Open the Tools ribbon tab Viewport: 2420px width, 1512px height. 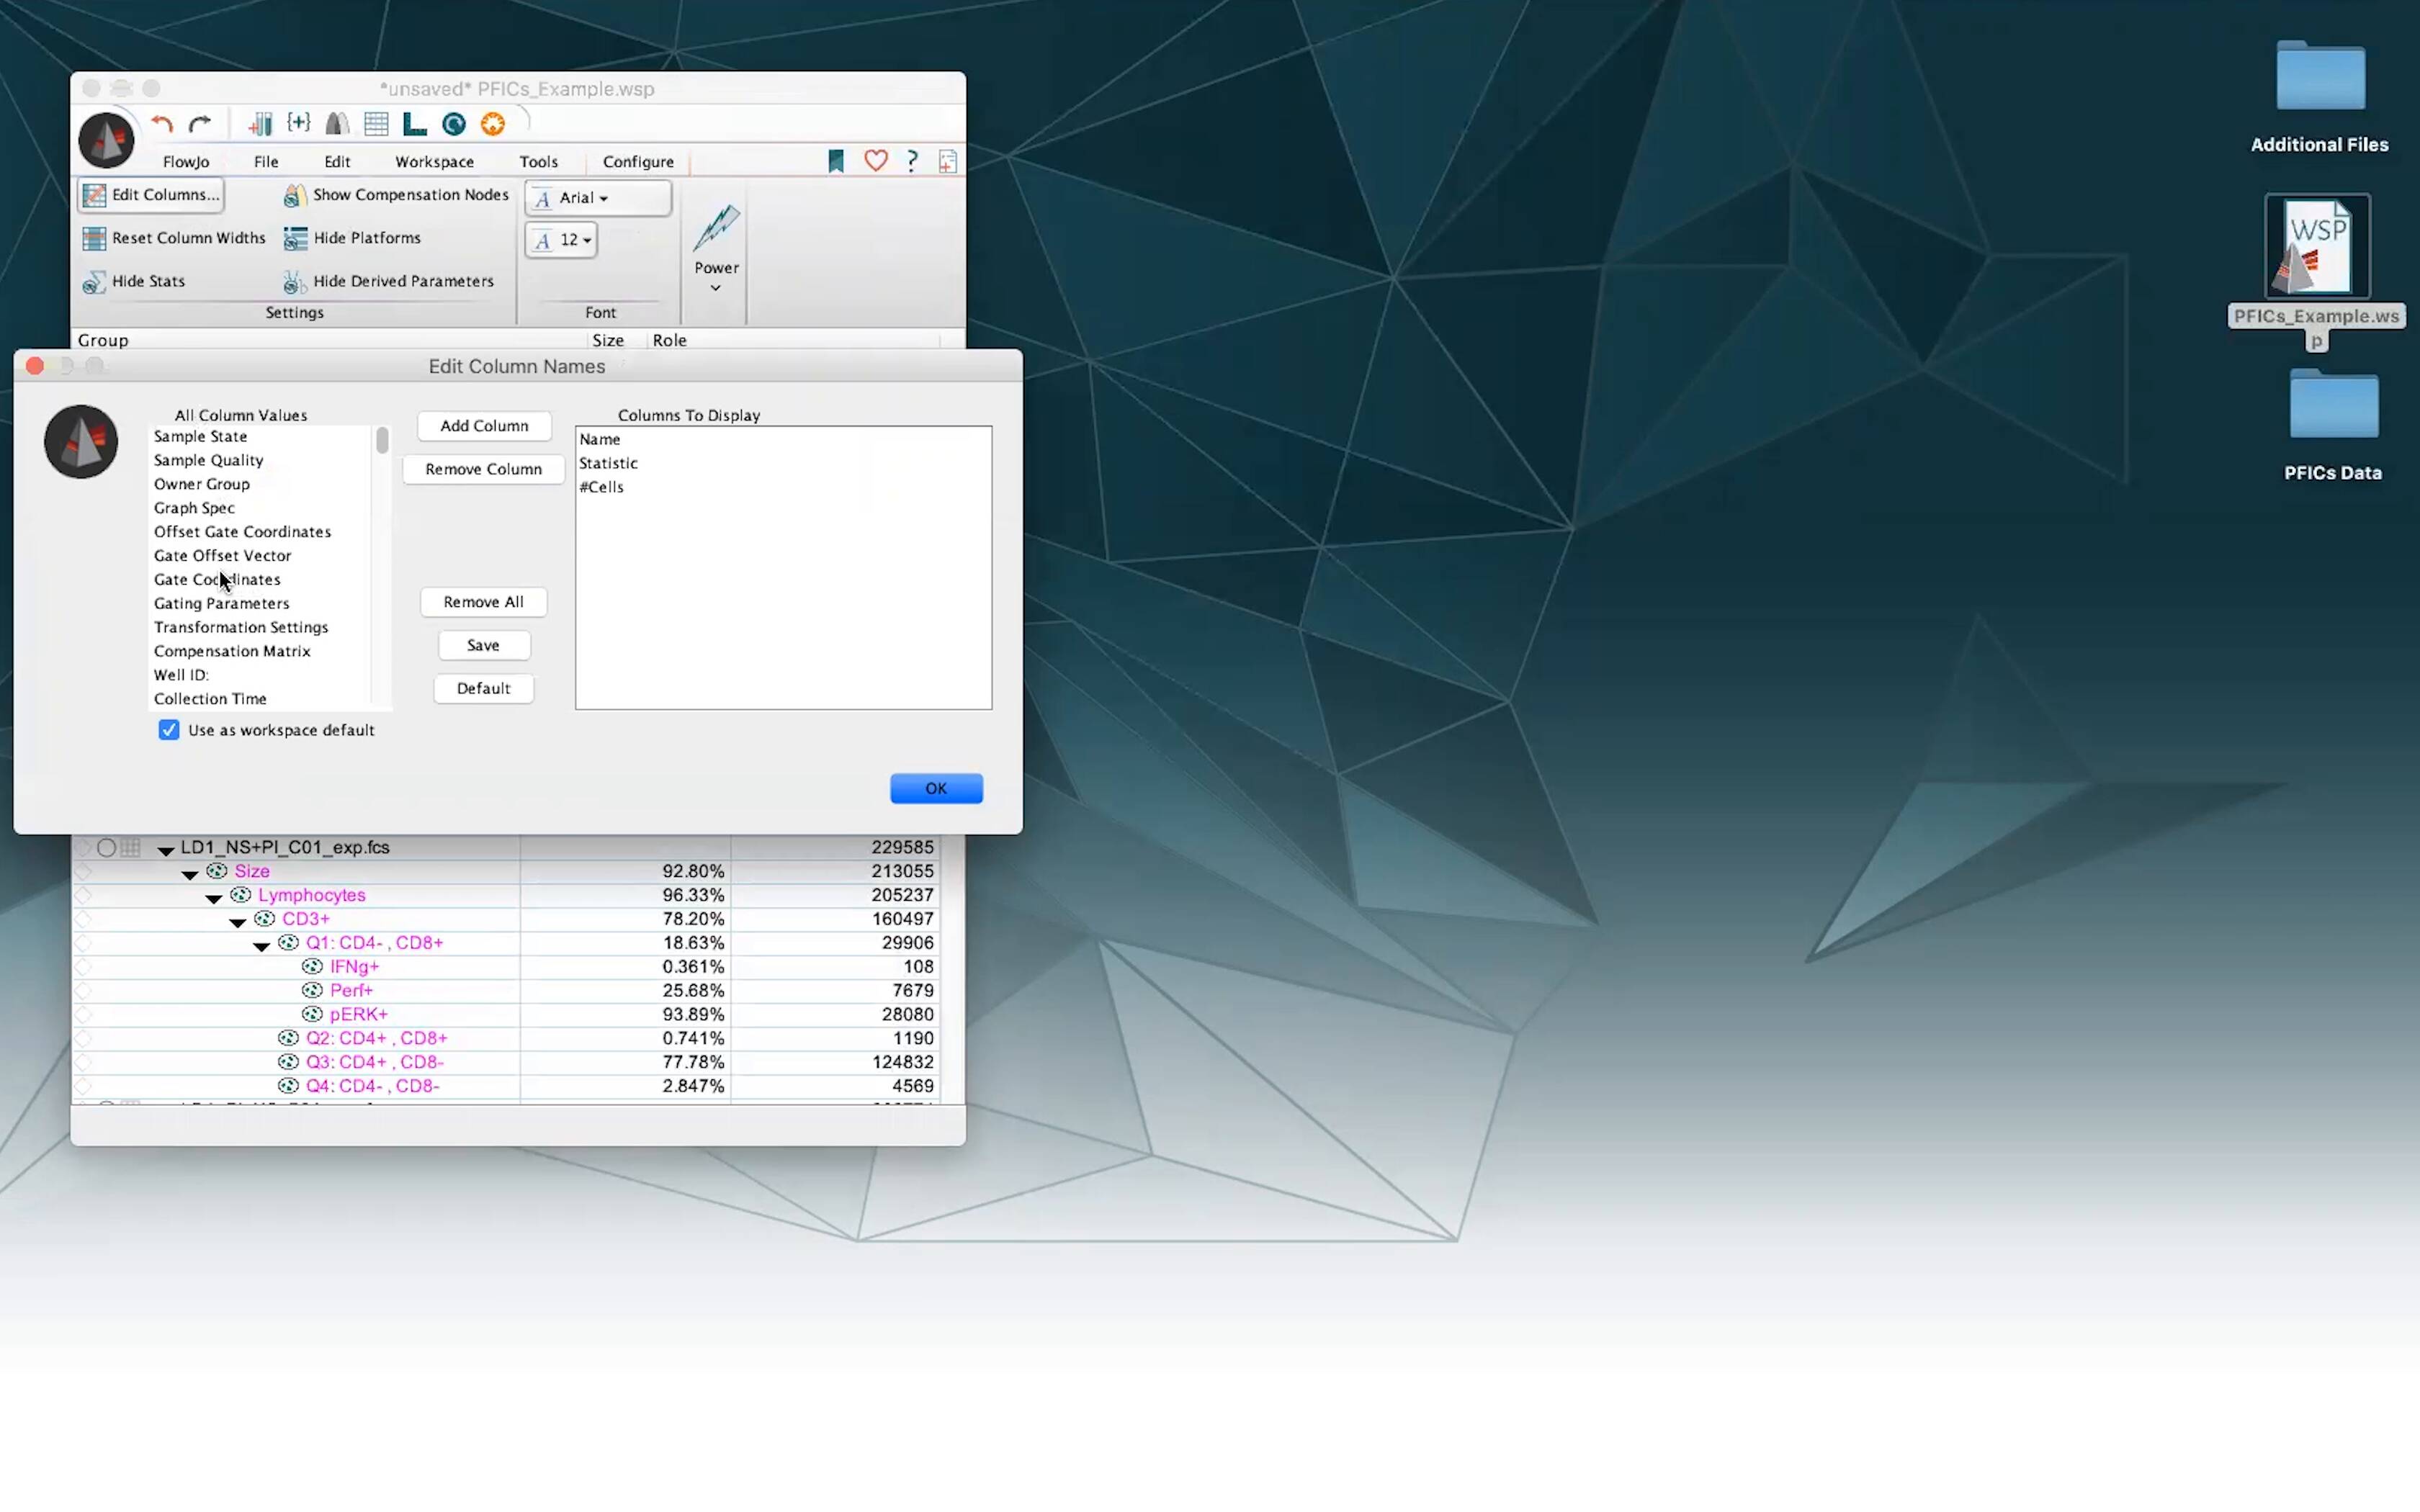(538, 162)
